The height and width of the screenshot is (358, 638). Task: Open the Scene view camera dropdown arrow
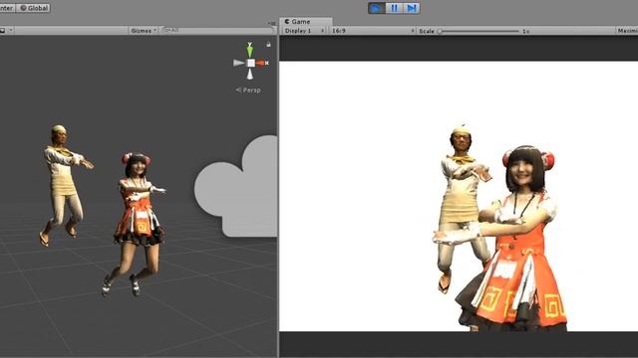(x=11, y=31)
